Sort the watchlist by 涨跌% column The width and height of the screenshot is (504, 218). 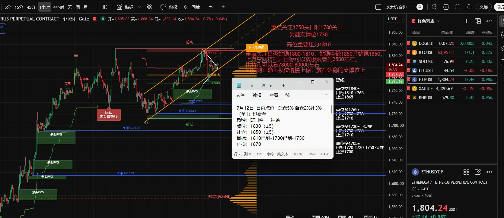point(487,33)
